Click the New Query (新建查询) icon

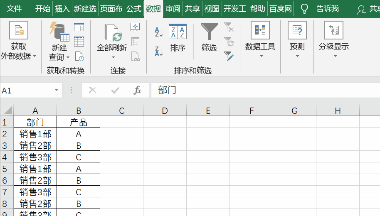59,32
